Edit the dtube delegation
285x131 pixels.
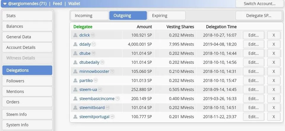click(x=254, y=53)
